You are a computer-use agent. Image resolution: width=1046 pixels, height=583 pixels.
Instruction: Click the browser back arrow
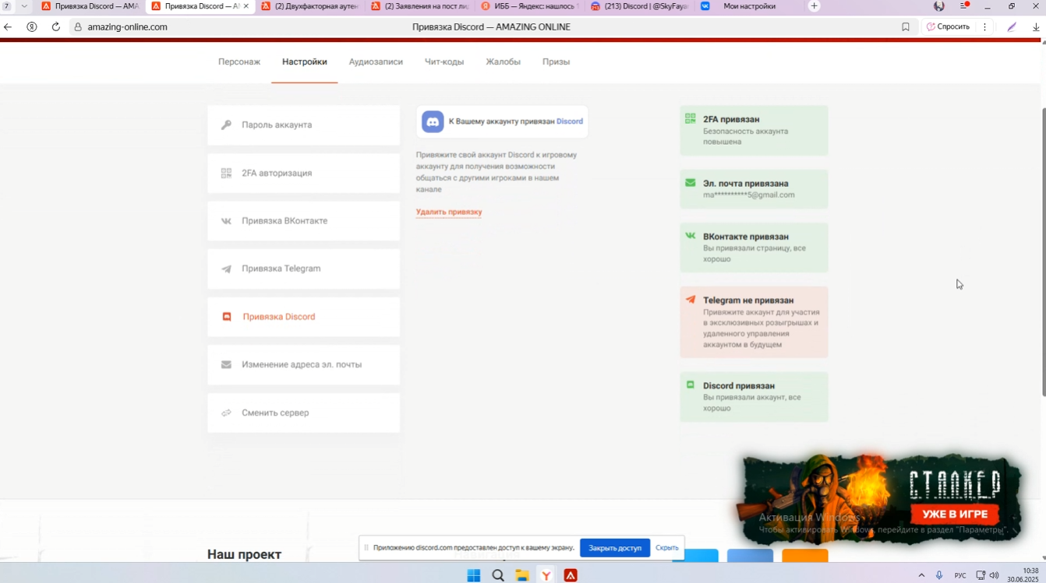[8, 26]
